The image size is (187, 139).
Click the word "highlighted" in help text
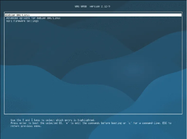[86, 120]
